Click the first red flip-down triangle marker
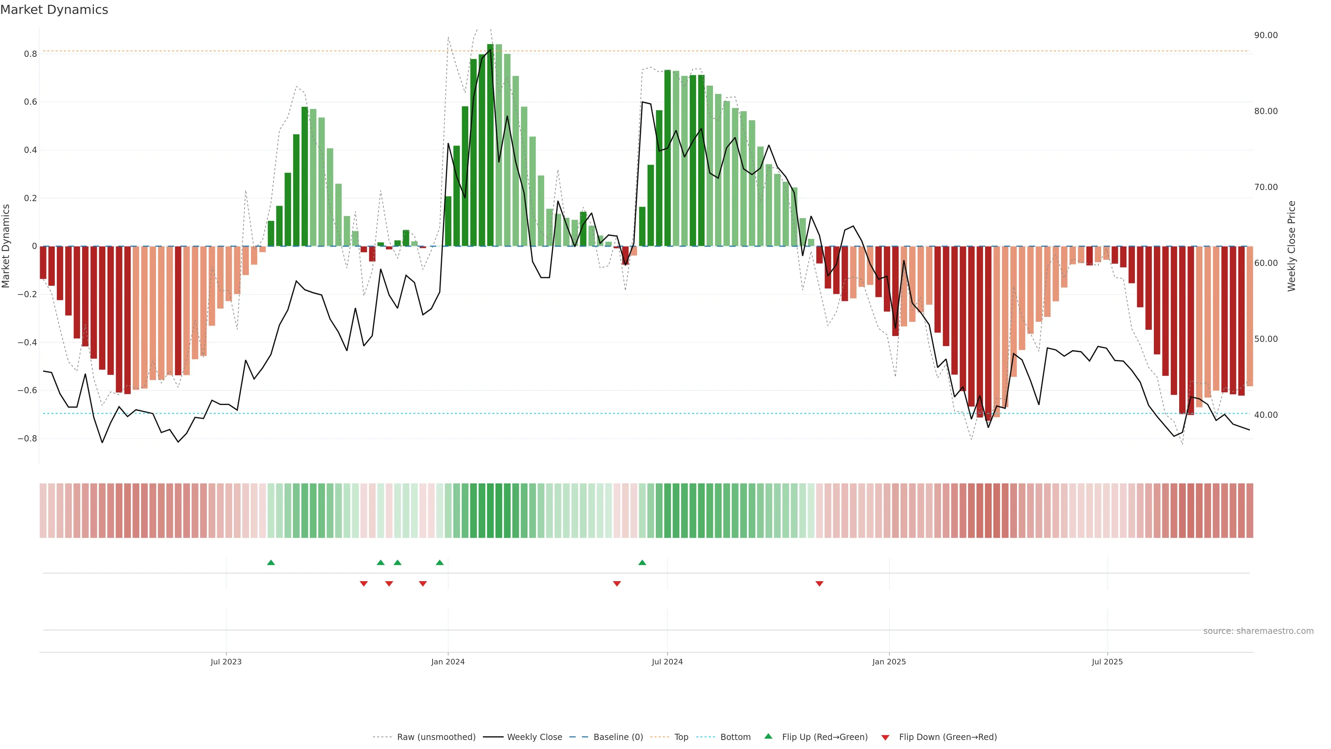The width and height of the screenshot is (1331, 749). pos(364,584)
